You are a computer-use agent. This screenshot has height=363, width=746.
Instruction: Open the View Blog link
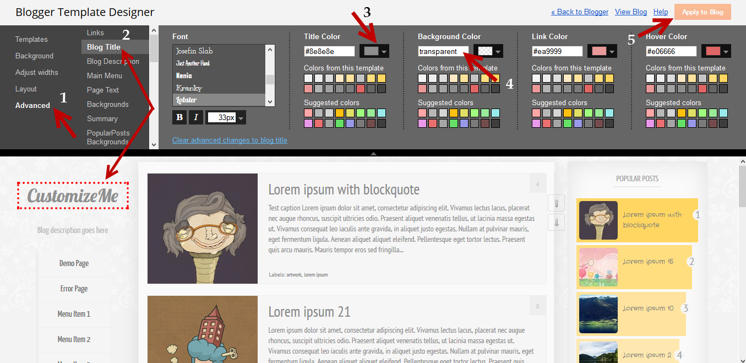tap(631, 12)
